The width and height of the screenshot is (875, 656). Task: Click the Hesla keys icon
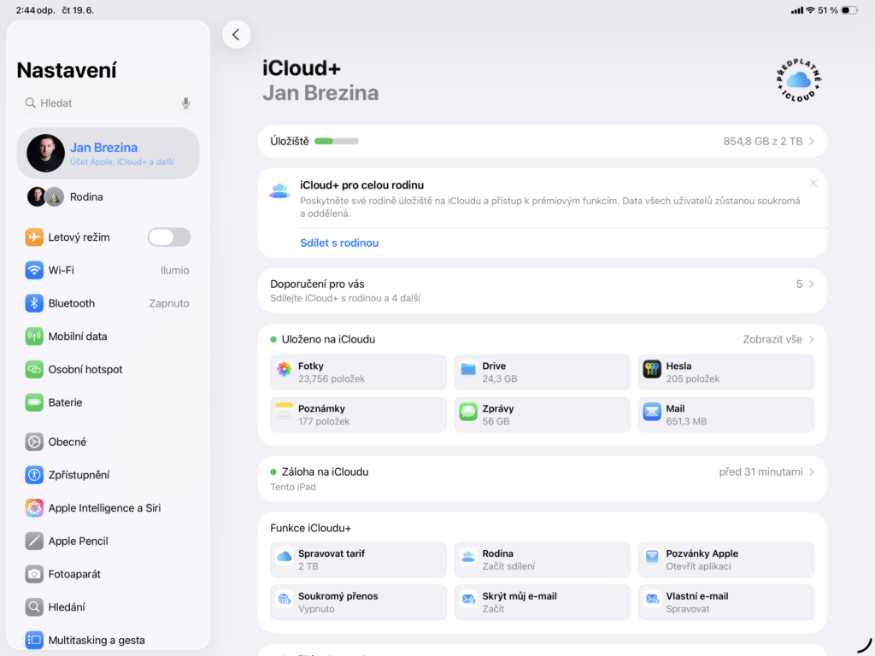(x=650, y=366)
